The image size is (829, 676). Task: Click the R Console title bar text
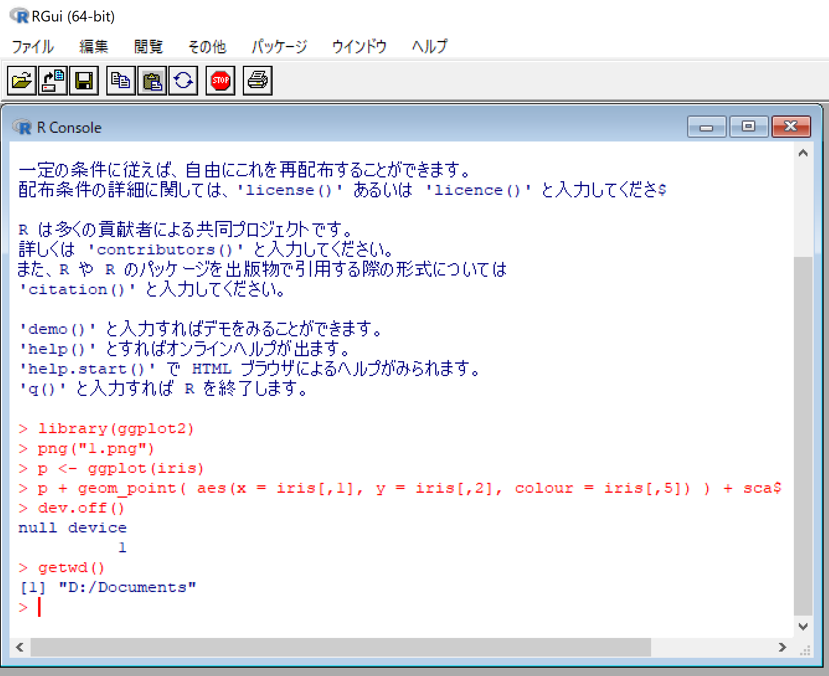coord(69,127)
